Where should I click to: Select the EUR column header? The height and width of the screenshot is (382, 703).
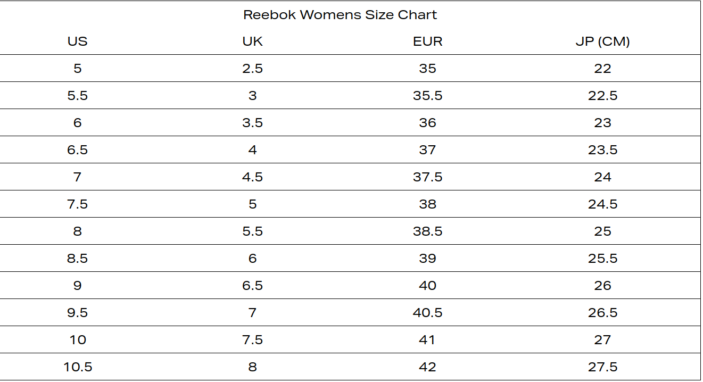point(427,41)
